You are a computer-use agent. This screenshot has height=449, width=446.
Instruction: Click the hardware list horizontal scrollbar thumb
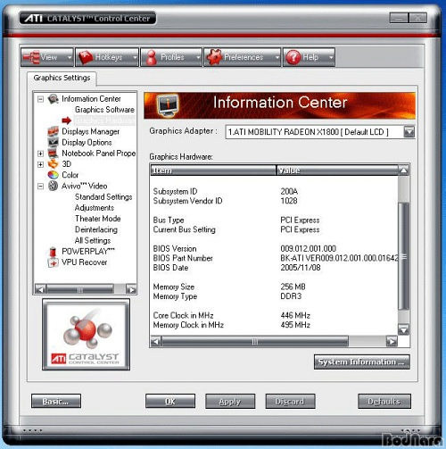pyautogui.click(x=255, y=342)
